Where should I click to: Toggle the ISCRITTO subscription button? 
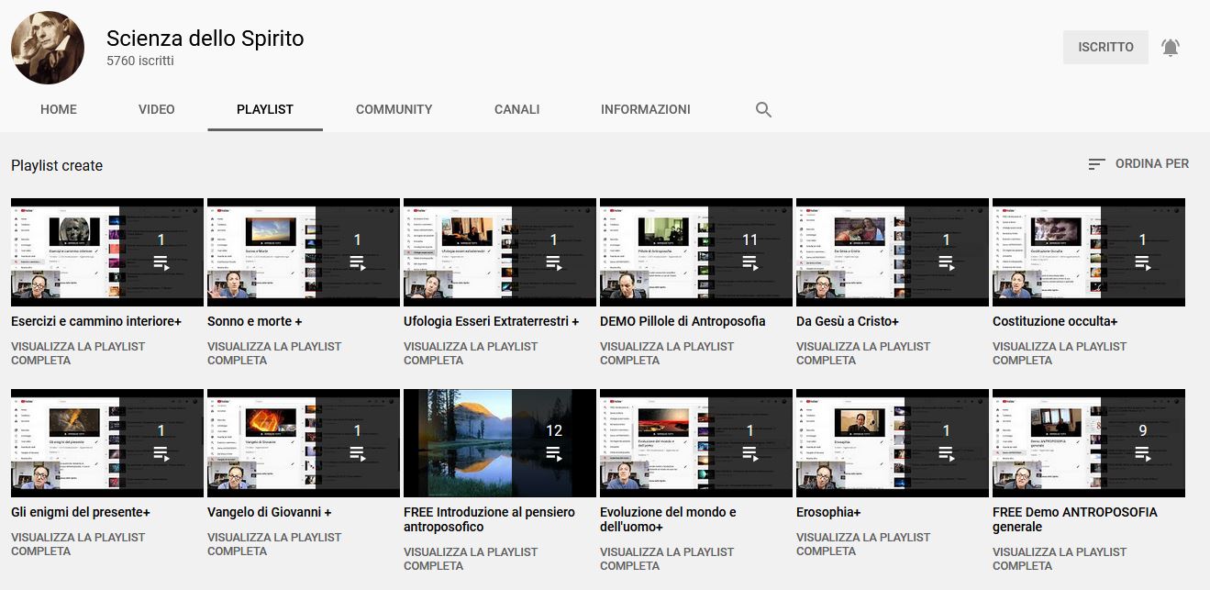(1105, 48)
